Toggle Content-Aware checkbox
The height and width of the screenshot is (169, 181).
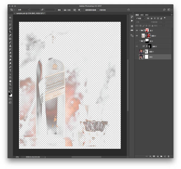tap(98, 10)
